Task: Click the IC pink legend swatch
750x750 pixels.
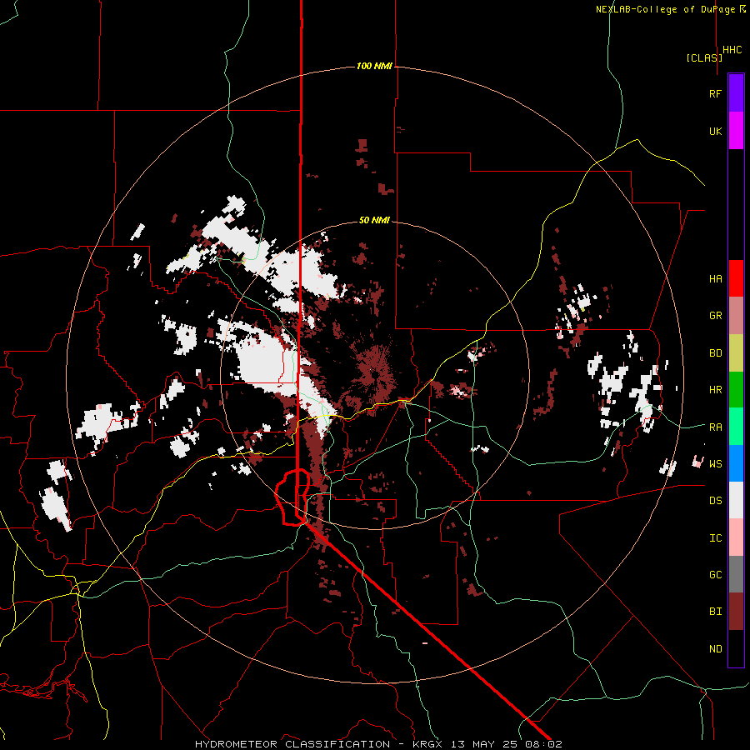Action: click(736, 537)
